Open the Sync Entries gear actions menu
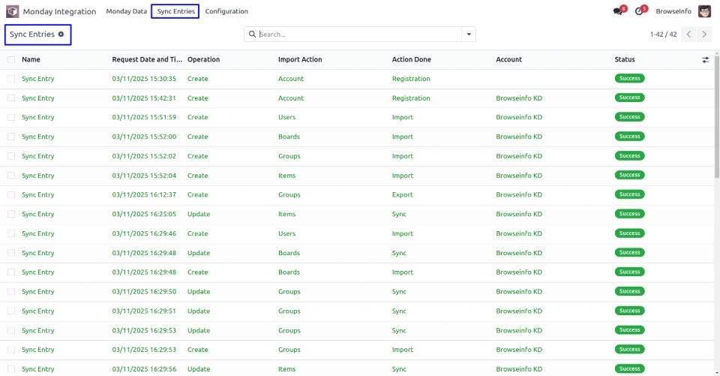Image resolution: width=720 pixels, height=376 pixels. (x=61, y=35)
